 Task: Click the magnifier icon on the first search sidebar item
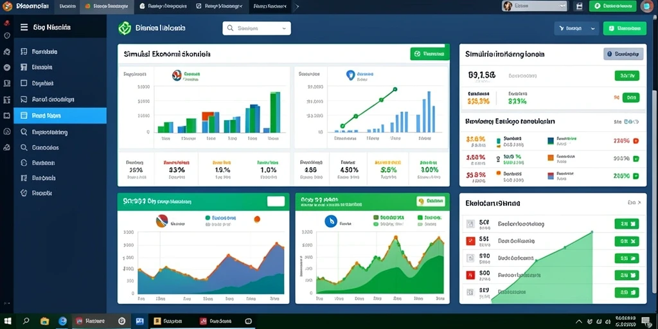coord(24,132)
